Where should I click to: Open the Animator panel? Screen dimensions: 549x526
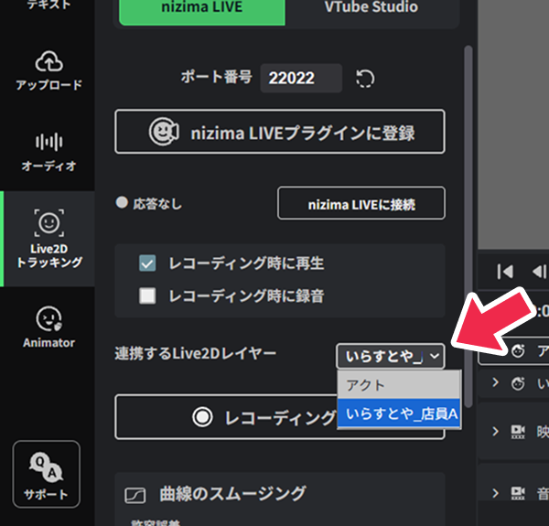[48, 327]
